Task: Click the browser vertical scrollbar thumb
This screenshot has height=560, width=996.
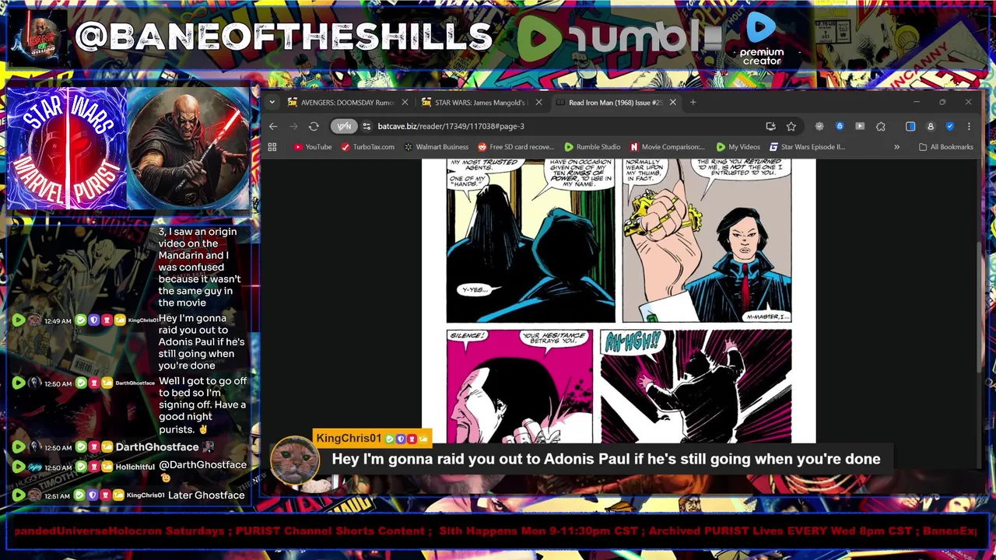Action: (x=980, y=308)
